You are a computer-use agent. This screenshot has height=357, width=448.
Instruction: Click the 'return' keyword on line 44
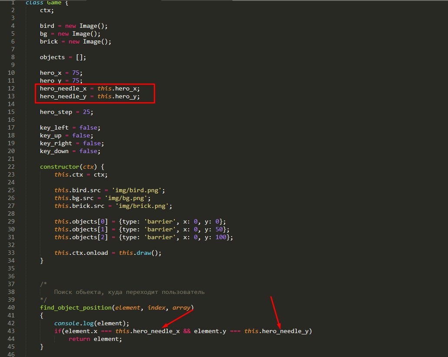coord(79,339)
